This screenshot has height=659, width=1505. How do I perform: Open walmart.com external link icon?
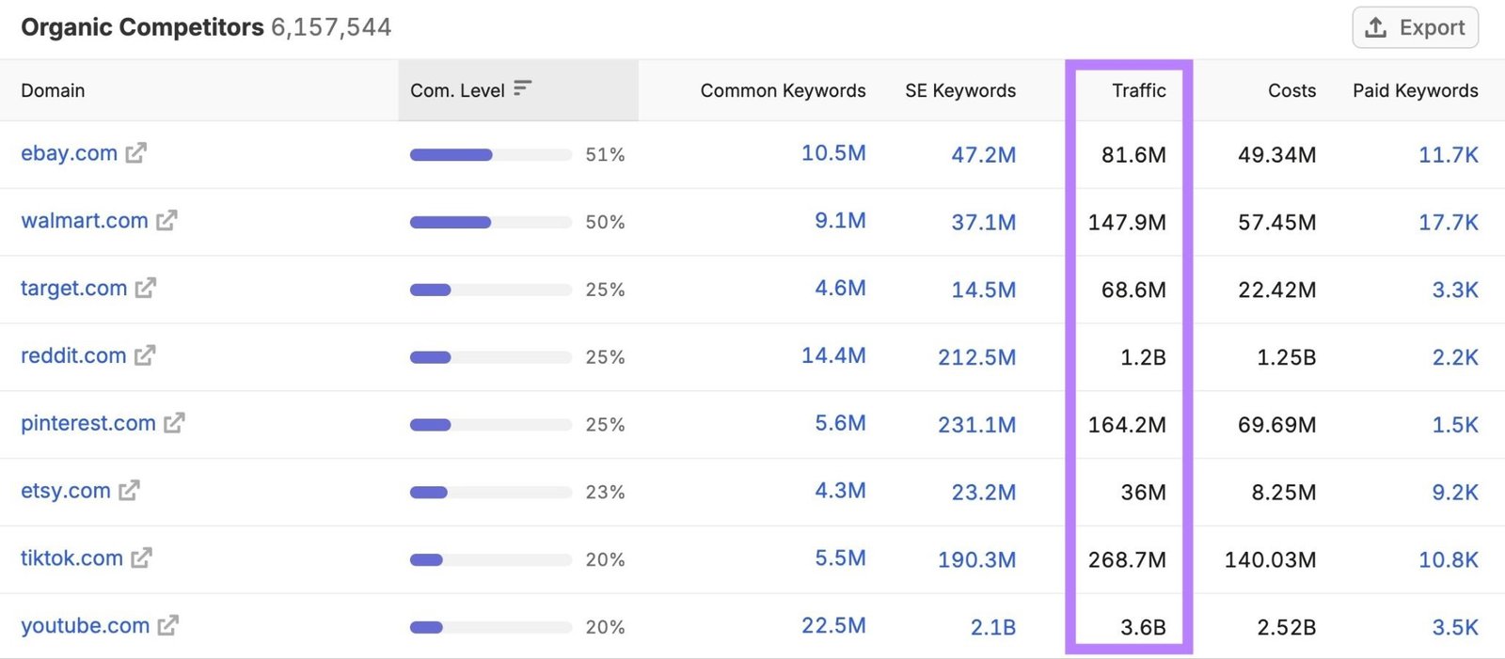pyautogui.click(x=166, y=220)
